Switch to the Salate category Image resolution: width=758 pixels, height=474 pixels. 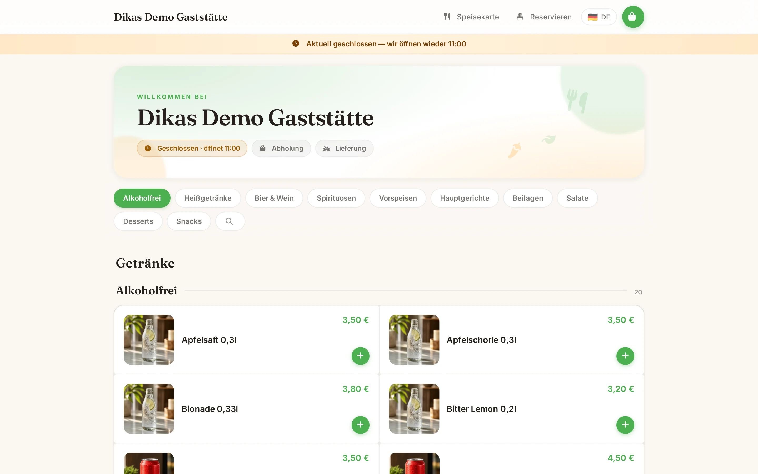coord(577,198)
